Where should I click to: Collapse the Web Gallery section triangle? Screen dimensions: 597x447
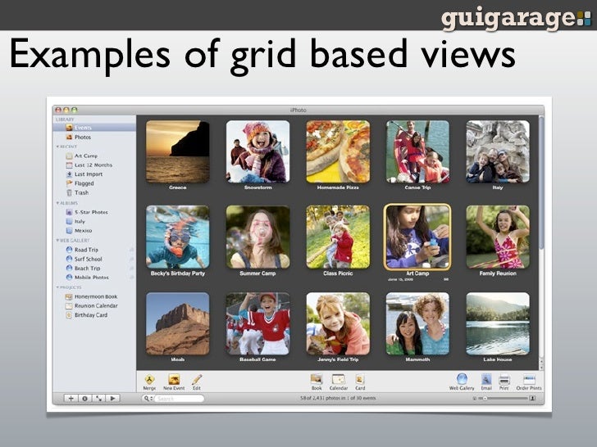click(x=57, y=241)
